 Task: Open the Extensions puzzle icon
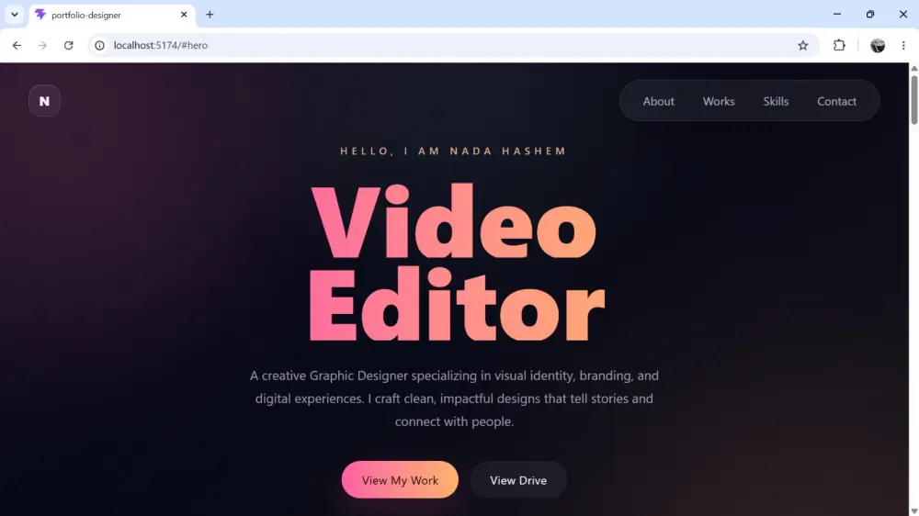click(x=839, y=45)
